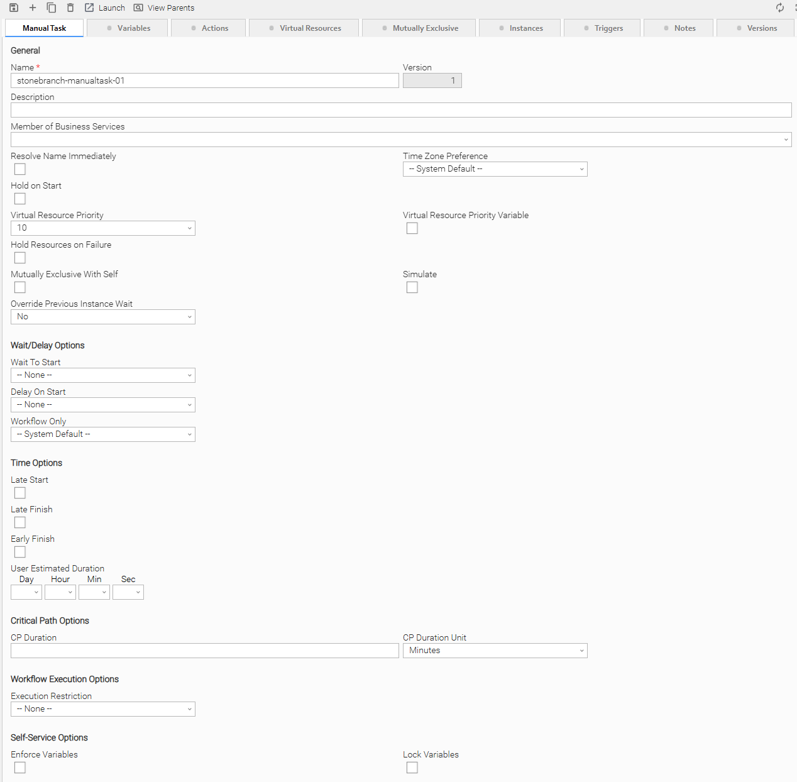Click the Description input field
Image resolution: width=797 pixels, height=782 pixels.
pyautogui.click(x=401, y=110)
